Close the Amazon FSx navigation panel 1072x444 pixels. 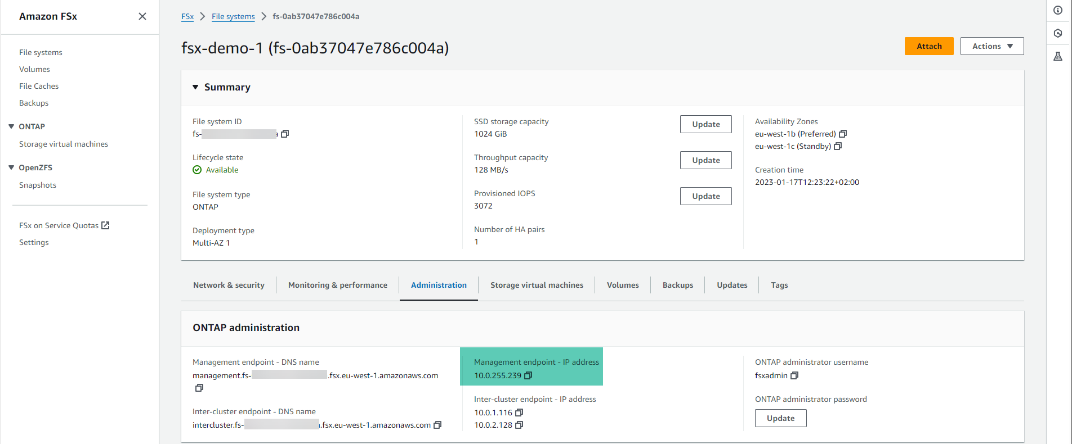[142, 16]
